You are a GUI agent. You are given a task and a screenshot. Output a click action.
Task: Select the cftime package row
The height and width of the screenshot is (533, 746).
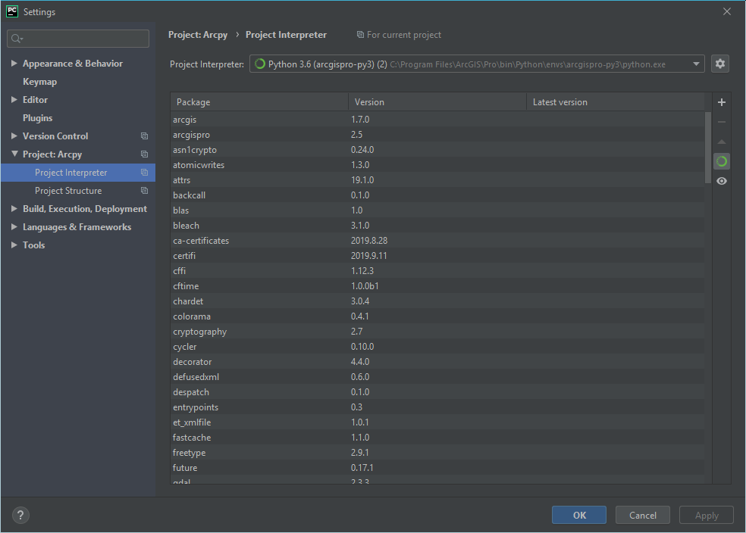click(x=437, y=286)
